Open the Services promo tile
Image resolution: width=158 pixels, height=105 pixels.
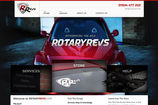point(31,79)
